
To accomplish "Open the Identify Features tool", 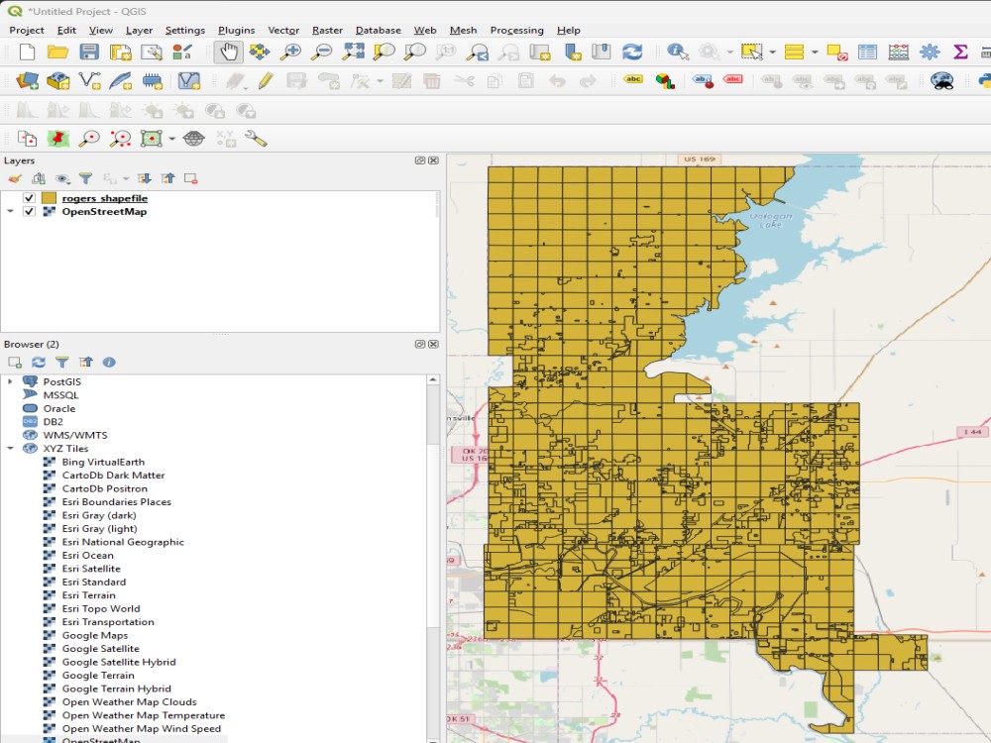I will [677, 52].
